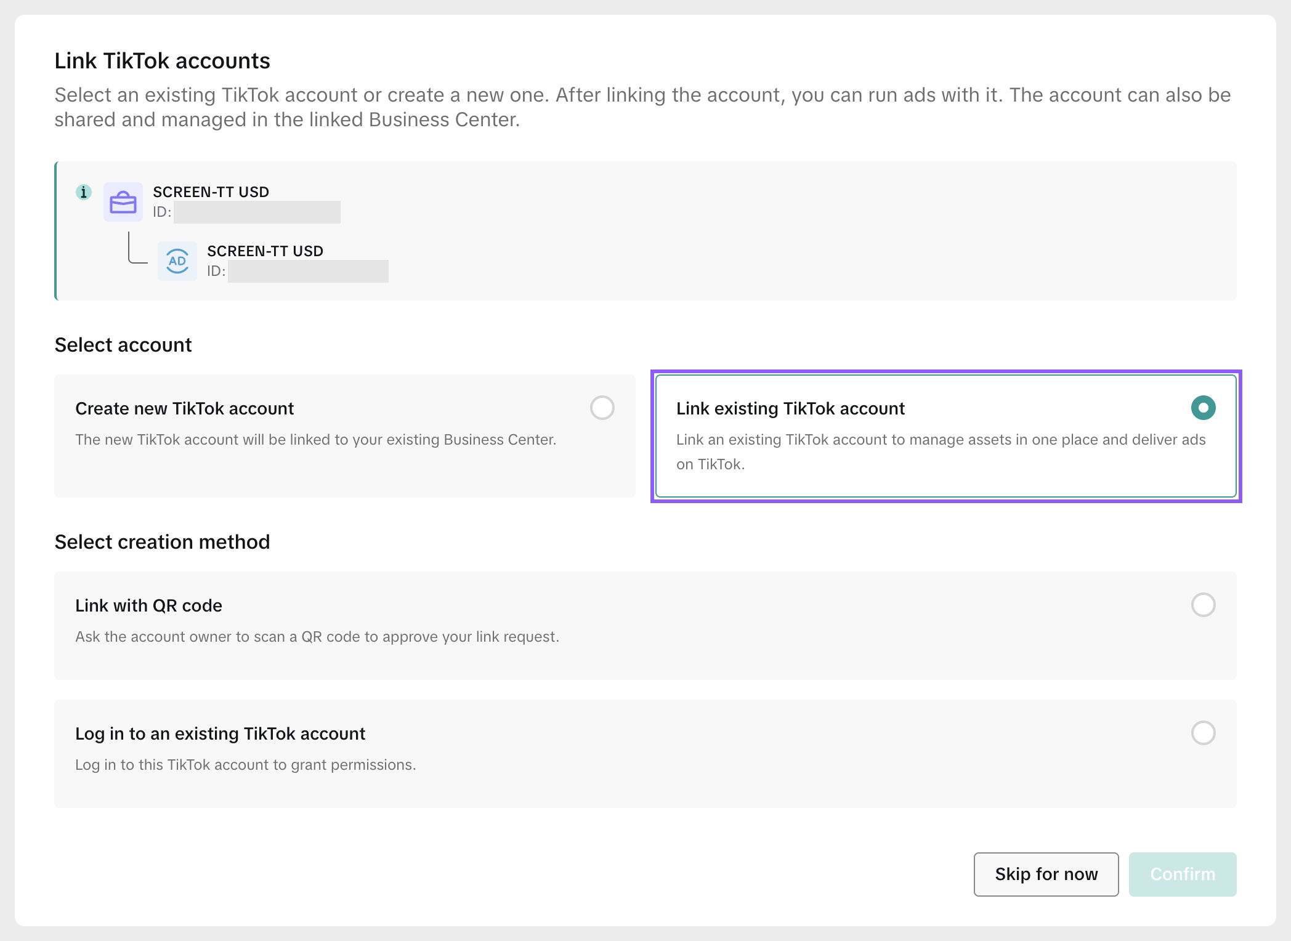
Task: Click the green info icon
Action: click(84, 192)
